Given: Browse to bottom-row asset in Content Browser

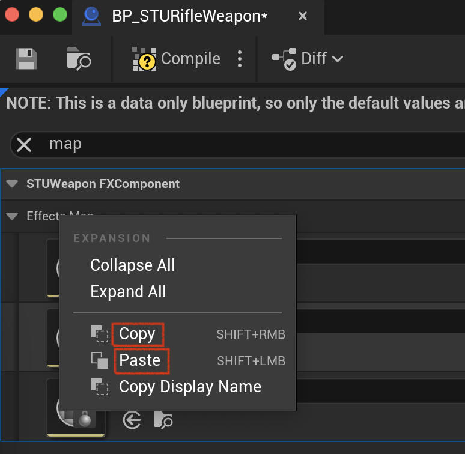Looking at the screenshot, I should pos(163,420).
